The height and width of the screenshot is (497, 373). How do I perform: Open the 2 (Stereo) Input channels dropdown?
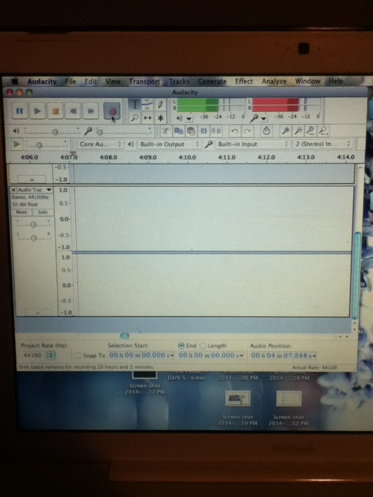coord(323,144)
